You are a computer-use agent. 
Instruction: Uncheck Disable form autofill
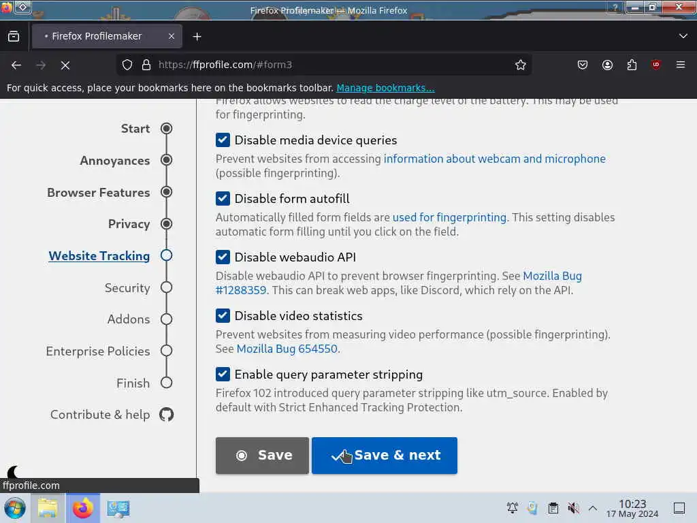click(223, 198)
